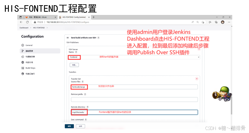Click the Transfers section label
The width and height of the screenshot is (249, 133).
[x=73, y=72]
